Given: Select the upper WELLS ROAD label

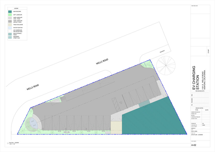Looking at the screenshot, I should (102, 62).
